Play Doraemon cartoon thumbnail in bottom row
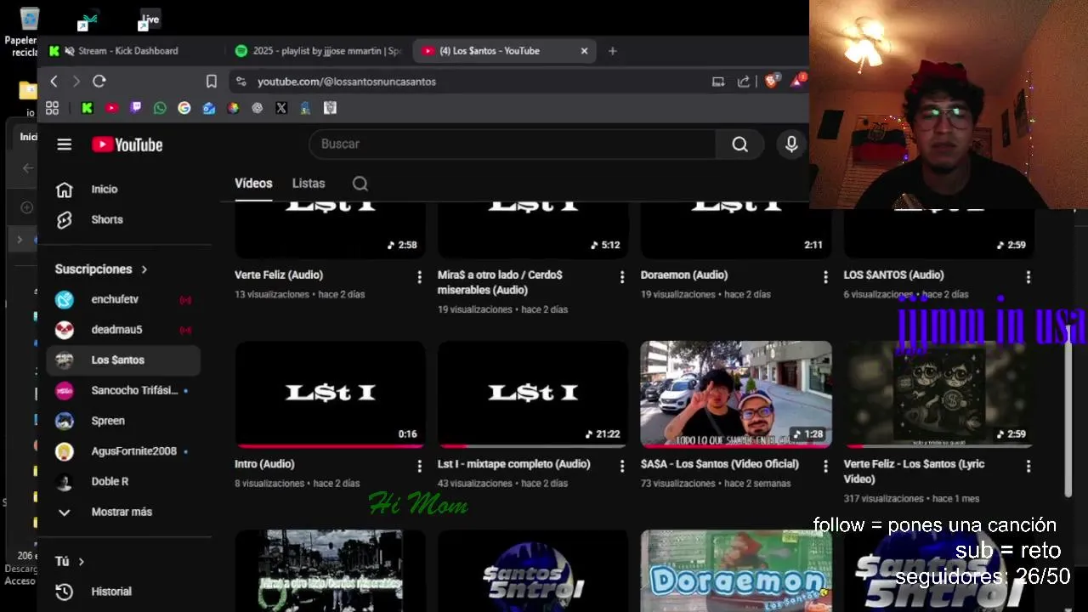Screen dimensions: 1088x612 tap(736, 571)
